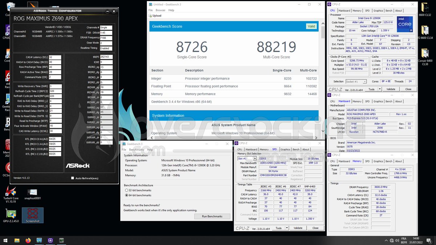
Task: Open About tab in the Mainboard CPU-Z window
Action: pyautogui.click(x=399, y=101)
